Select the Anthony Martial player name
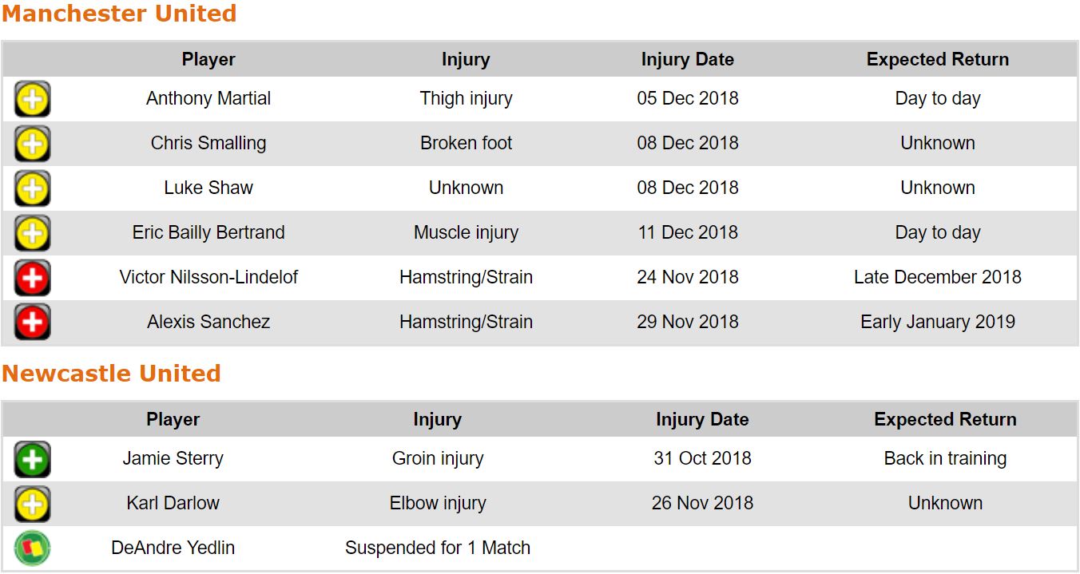The height and width of the screenshot is (574, 1080). 208,99
